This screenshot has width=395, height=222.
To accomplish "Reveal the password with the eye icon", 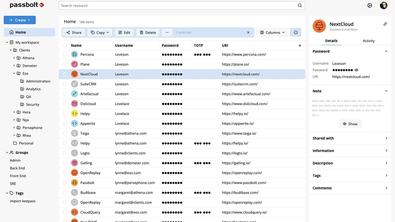I will point(356,70).
